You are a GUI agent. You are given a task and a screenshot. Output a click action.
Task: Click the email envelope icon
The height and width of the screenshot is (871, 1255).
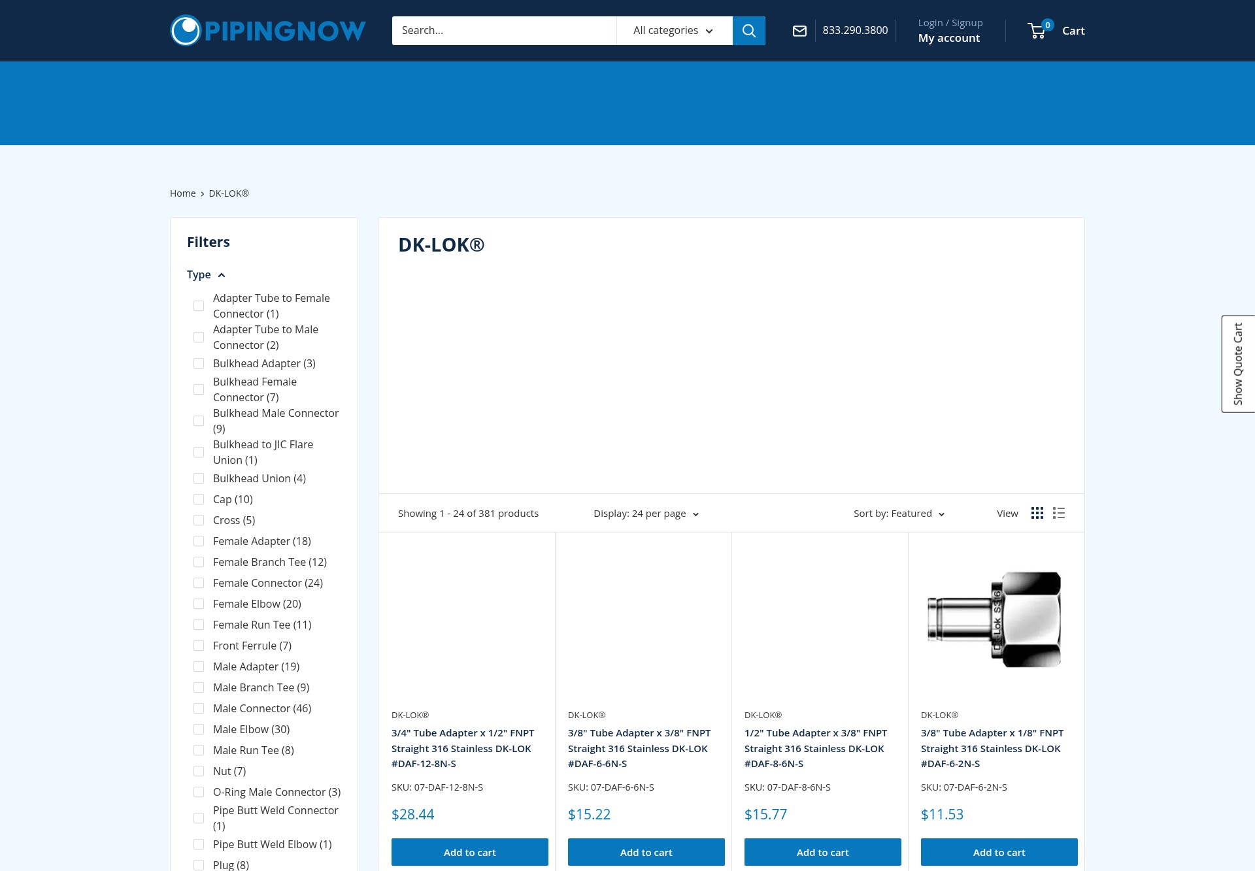click(x=799, y=31)
